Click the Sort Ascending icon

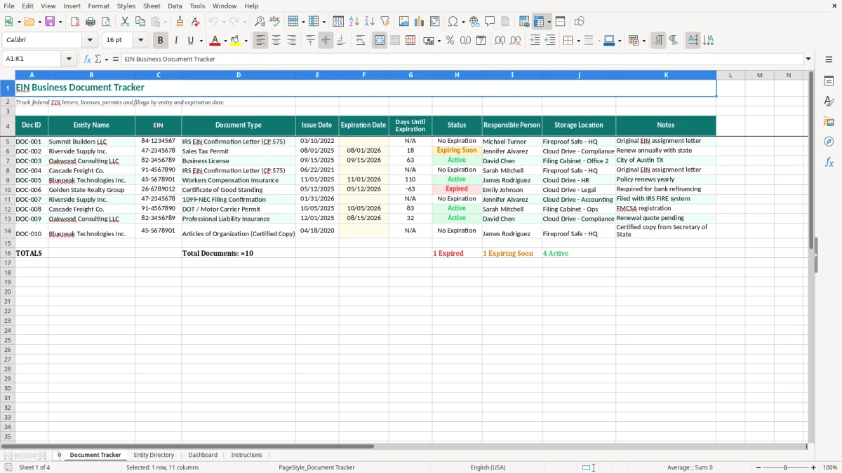(354, 22)
